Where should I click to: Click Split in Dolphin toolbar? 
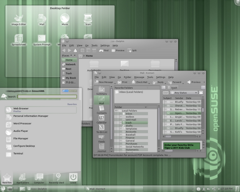[x=132, y=50]
